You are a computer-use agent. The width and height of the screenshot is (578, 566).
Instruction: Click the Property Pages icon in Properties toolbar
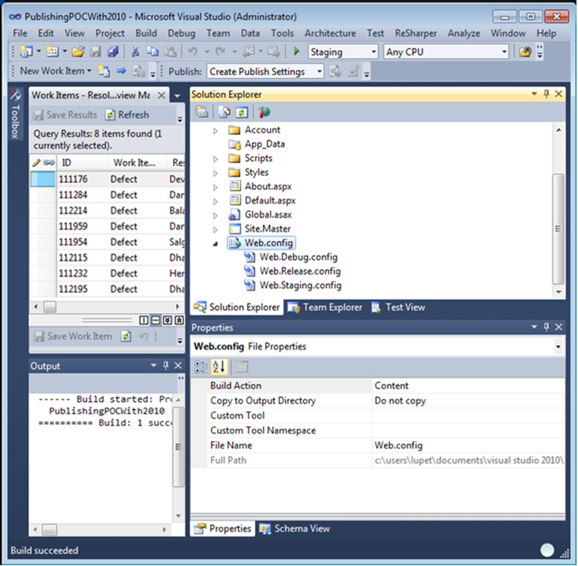pyautogui.click(x=242, y=366)
